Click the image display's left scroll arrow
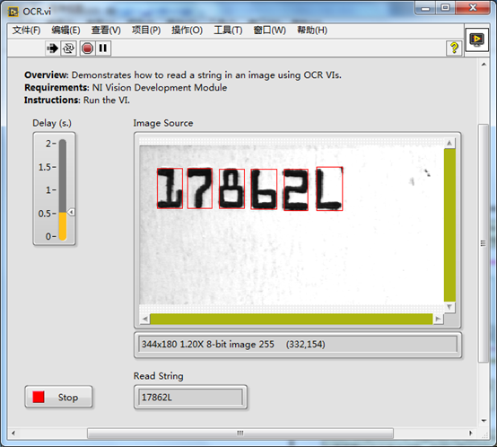497x447 pixels. coord(144,319)
